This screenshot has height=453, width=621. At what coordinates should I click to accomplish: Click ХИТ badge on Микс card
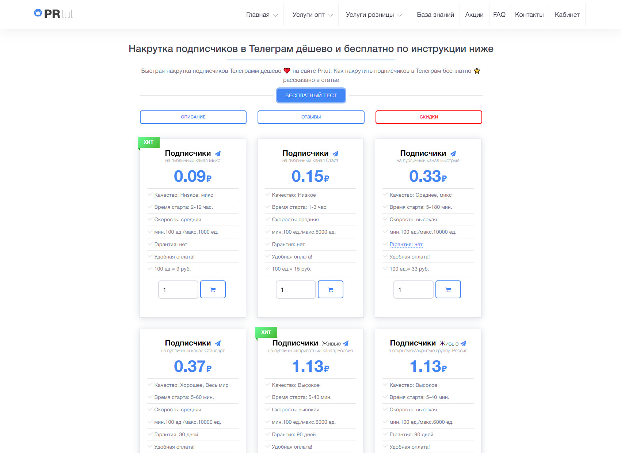point(149,142)
